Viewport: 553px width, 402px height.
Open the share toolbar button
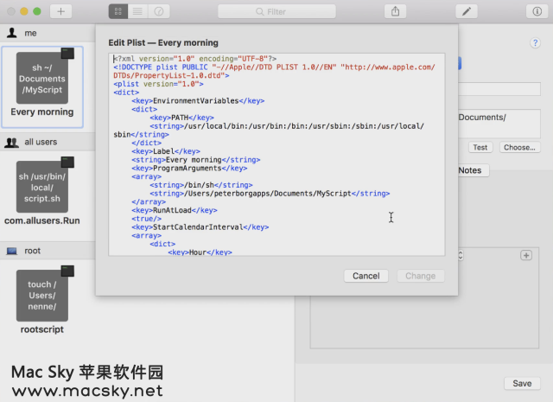tap(395, 11)
